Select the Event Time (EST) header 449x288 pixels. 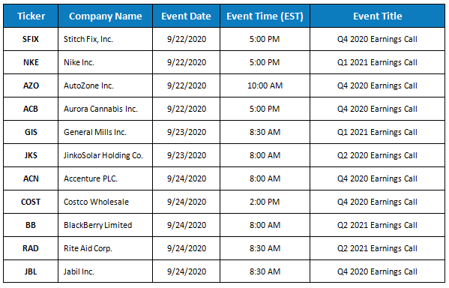pos(265,16)
